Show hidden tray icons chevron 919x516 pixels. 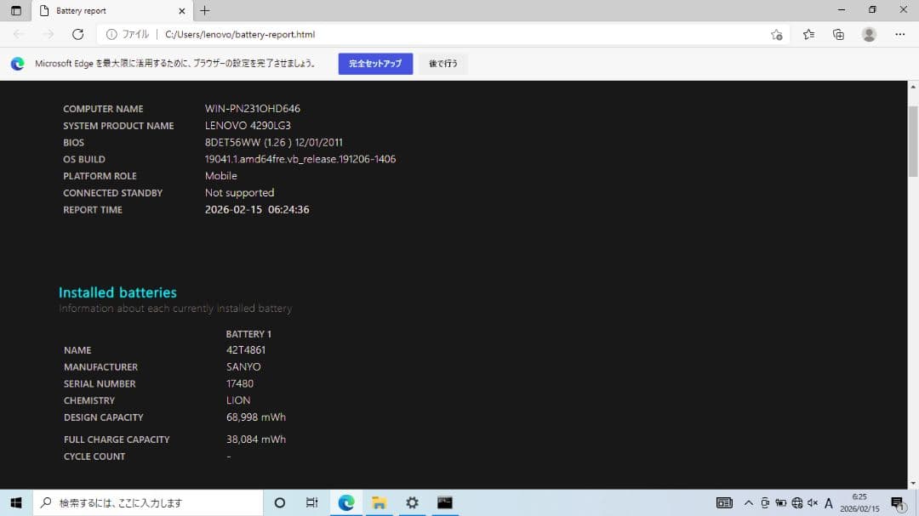click(x=749, y=502)
